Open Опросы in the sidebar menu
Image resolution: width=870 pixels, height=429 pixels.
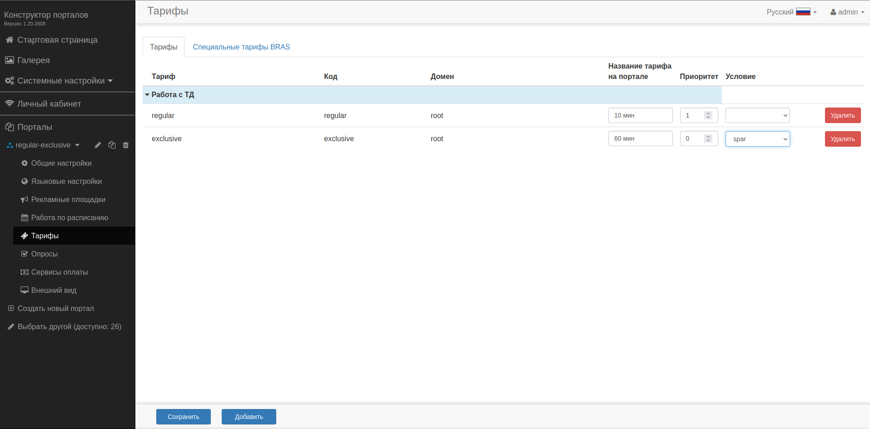(44, 254)
